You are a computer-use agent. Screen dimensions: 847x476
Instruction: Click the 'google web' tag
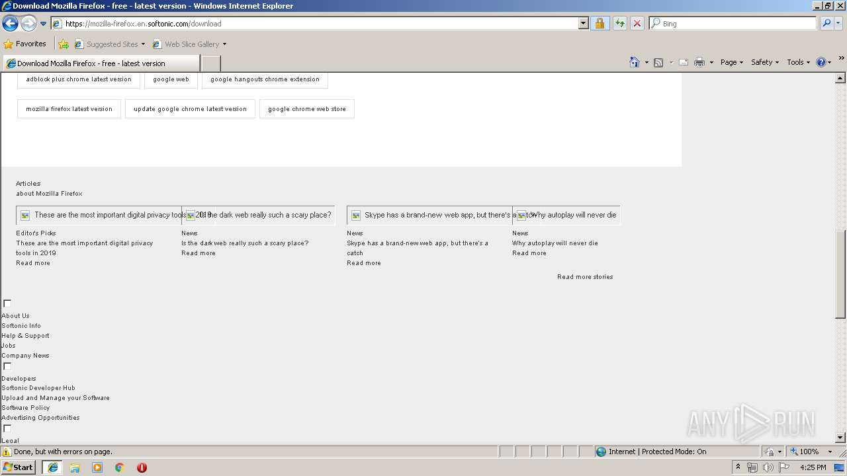(171, 79)
